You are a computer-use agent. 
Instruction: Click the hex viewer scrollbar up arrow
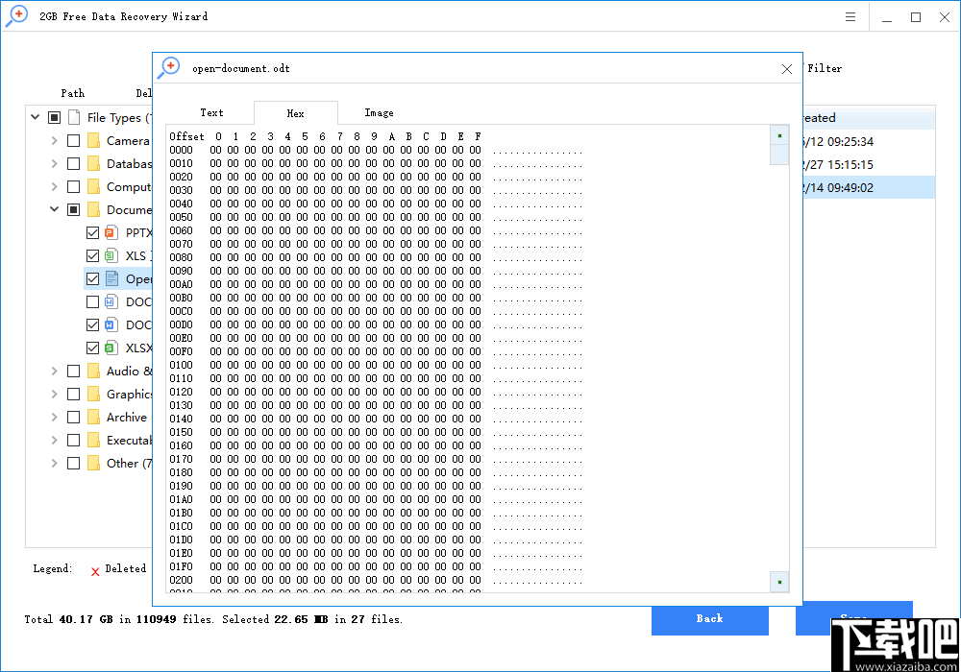click(778, 134)
